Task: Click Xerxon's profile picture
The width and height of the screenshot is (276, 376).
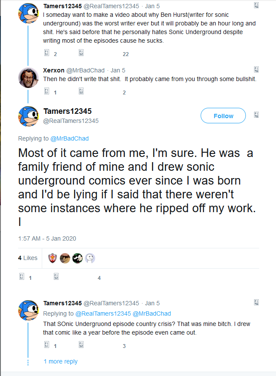Action: (x=28, y=77)
